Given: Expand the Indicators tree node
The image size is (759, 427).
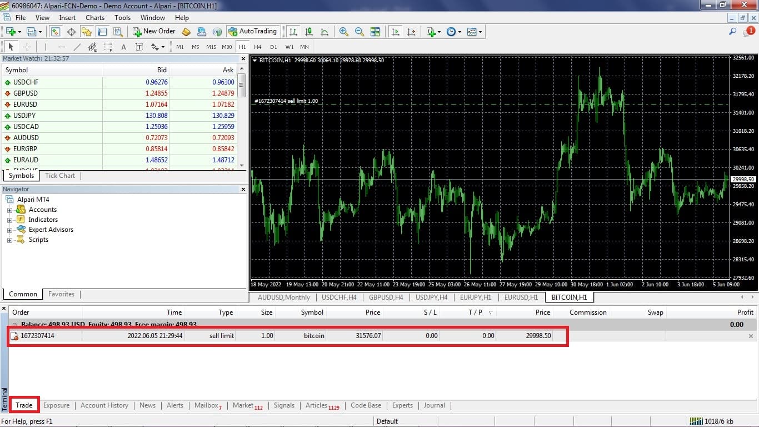Looking at the screenshot, I should 9,220.
